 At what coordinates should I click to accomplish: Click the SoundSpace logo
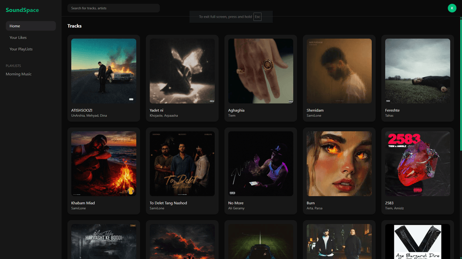coord(22,10)
